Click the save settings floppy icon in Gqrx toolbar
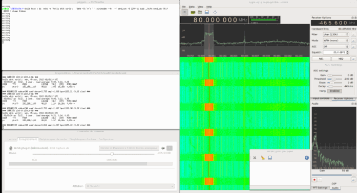 207,12
